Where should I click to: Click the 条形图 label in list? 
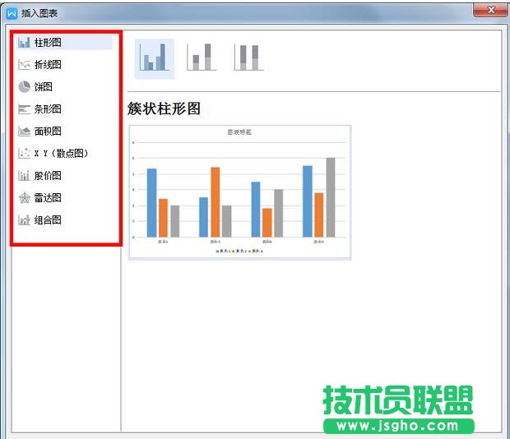(x=48, y=109)
